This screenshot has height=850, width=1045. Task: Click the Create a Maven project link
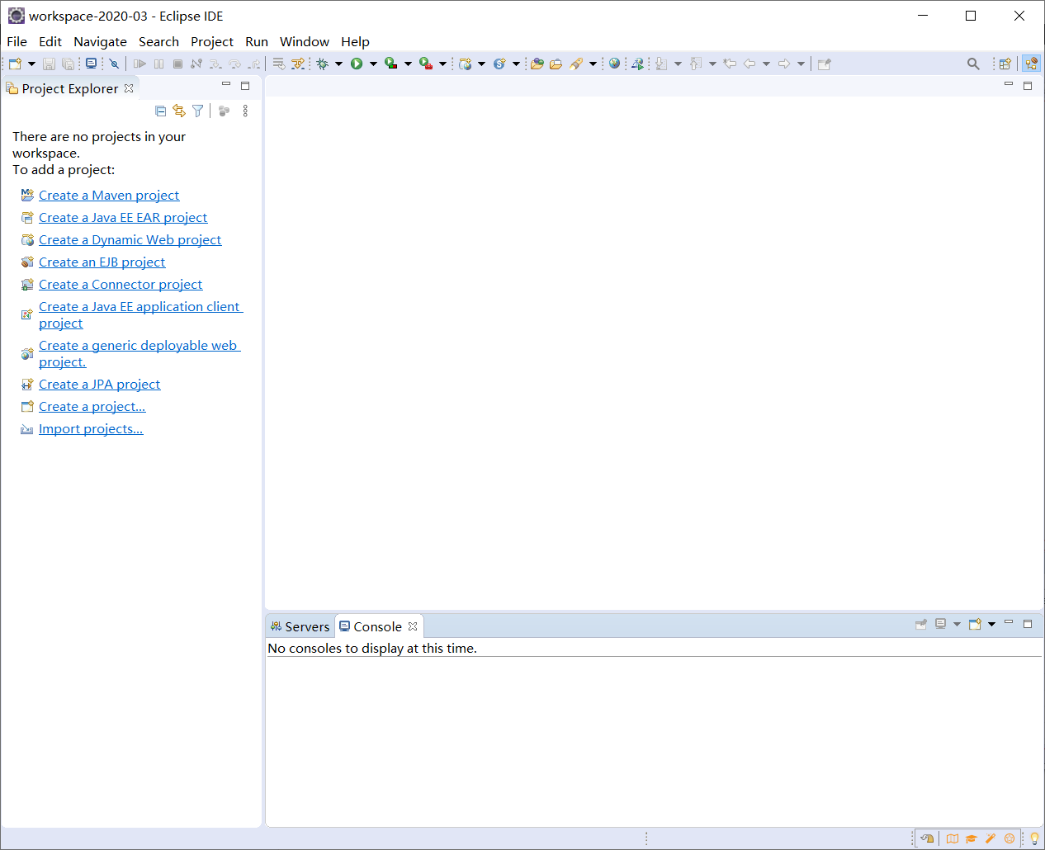[x=109, y=195]
